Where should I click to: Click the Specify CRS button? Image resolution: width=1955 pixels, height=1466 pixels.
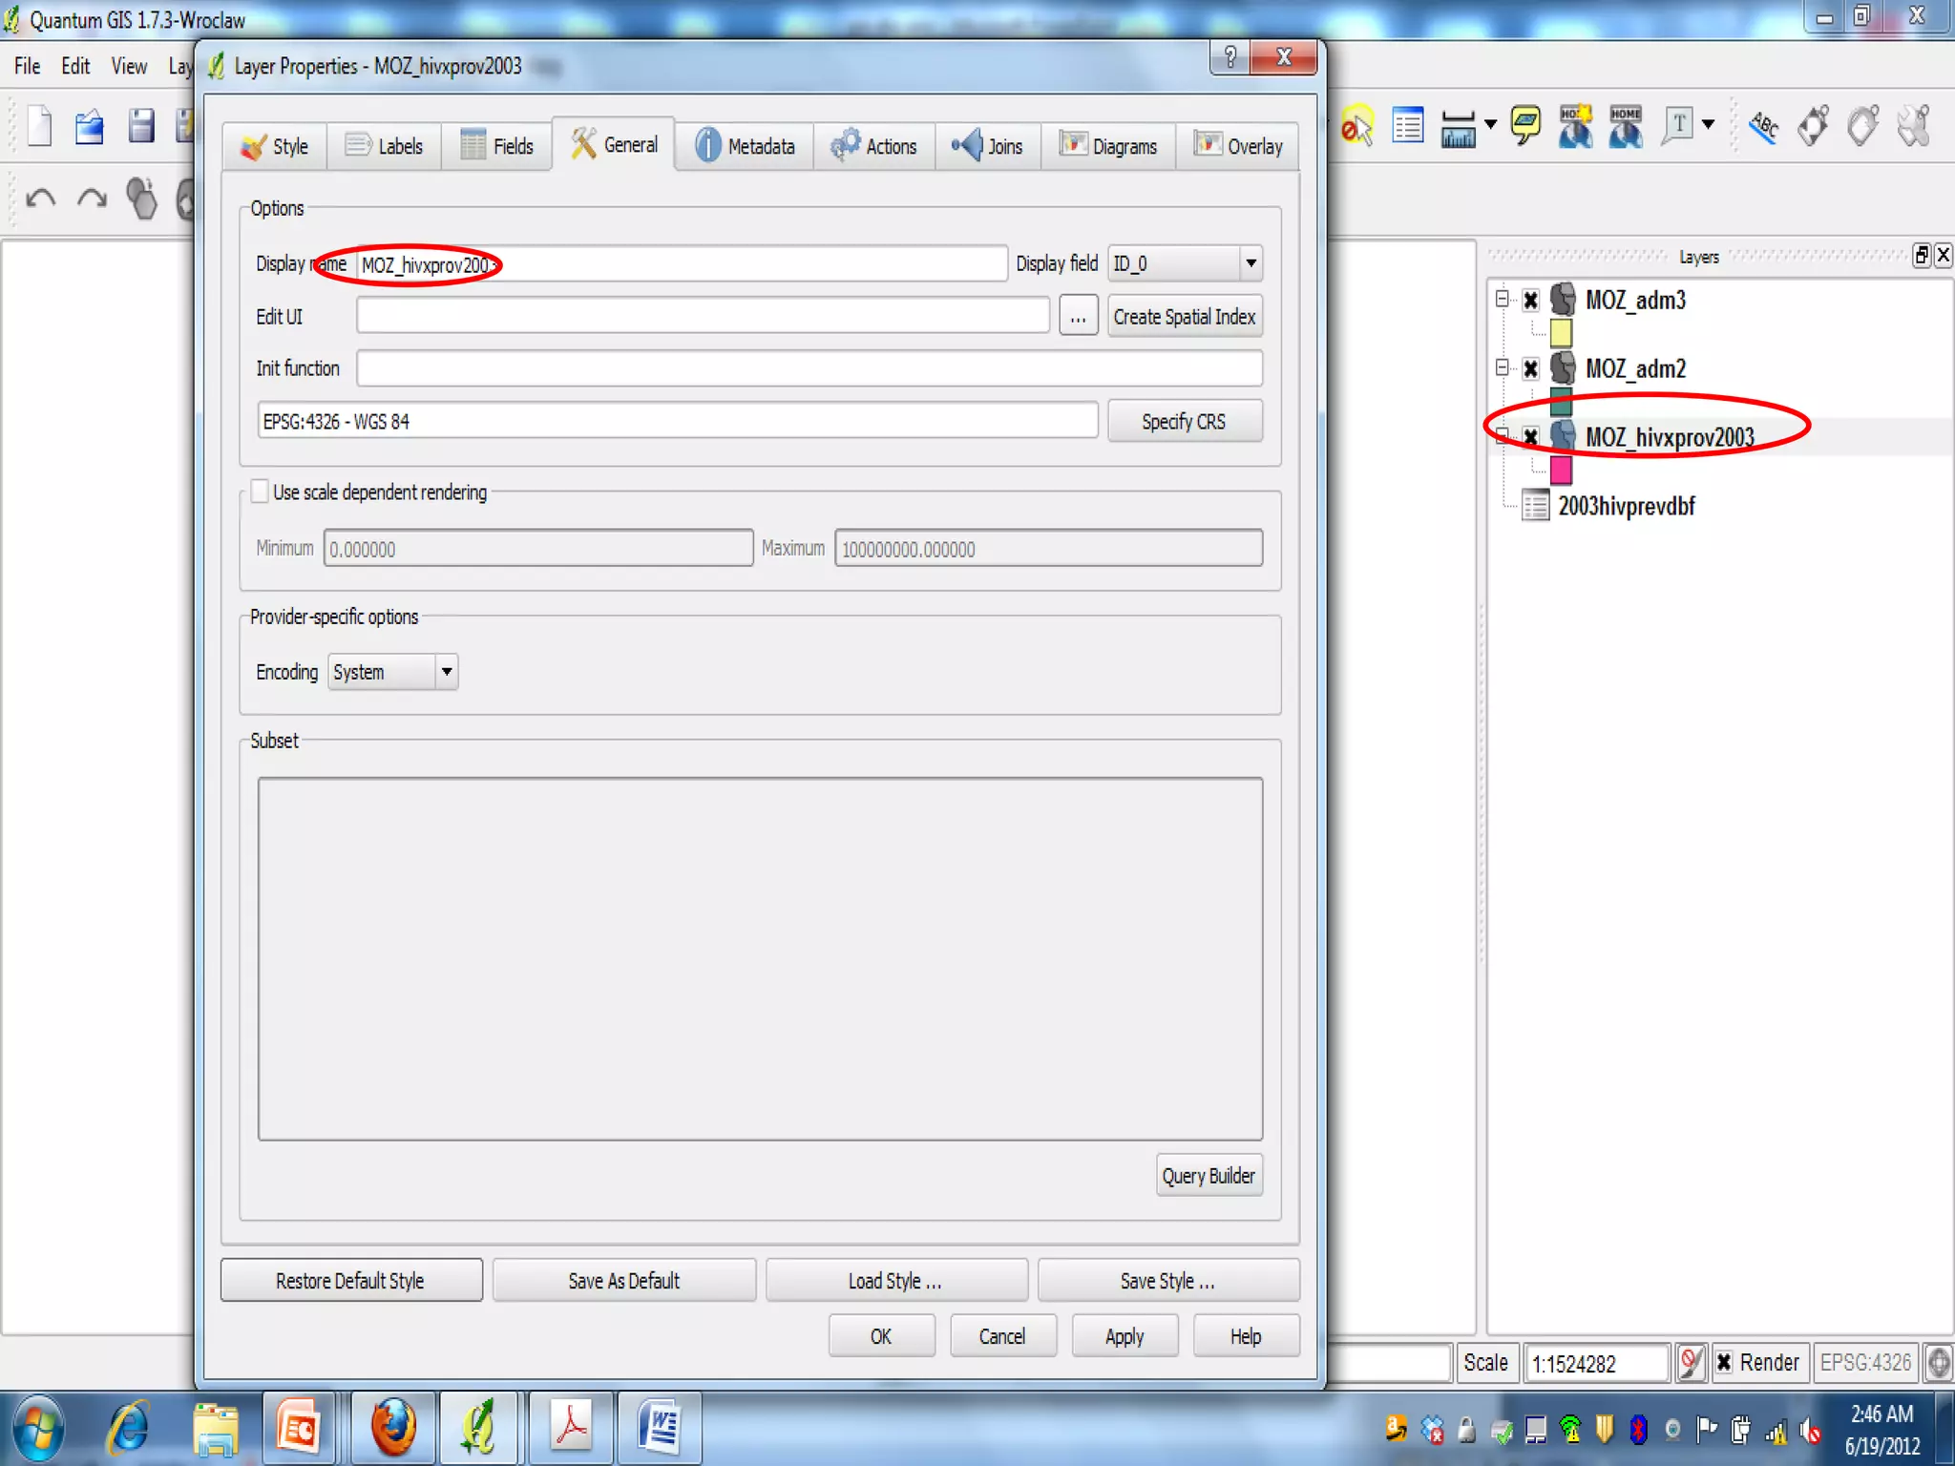point(1184,421)
